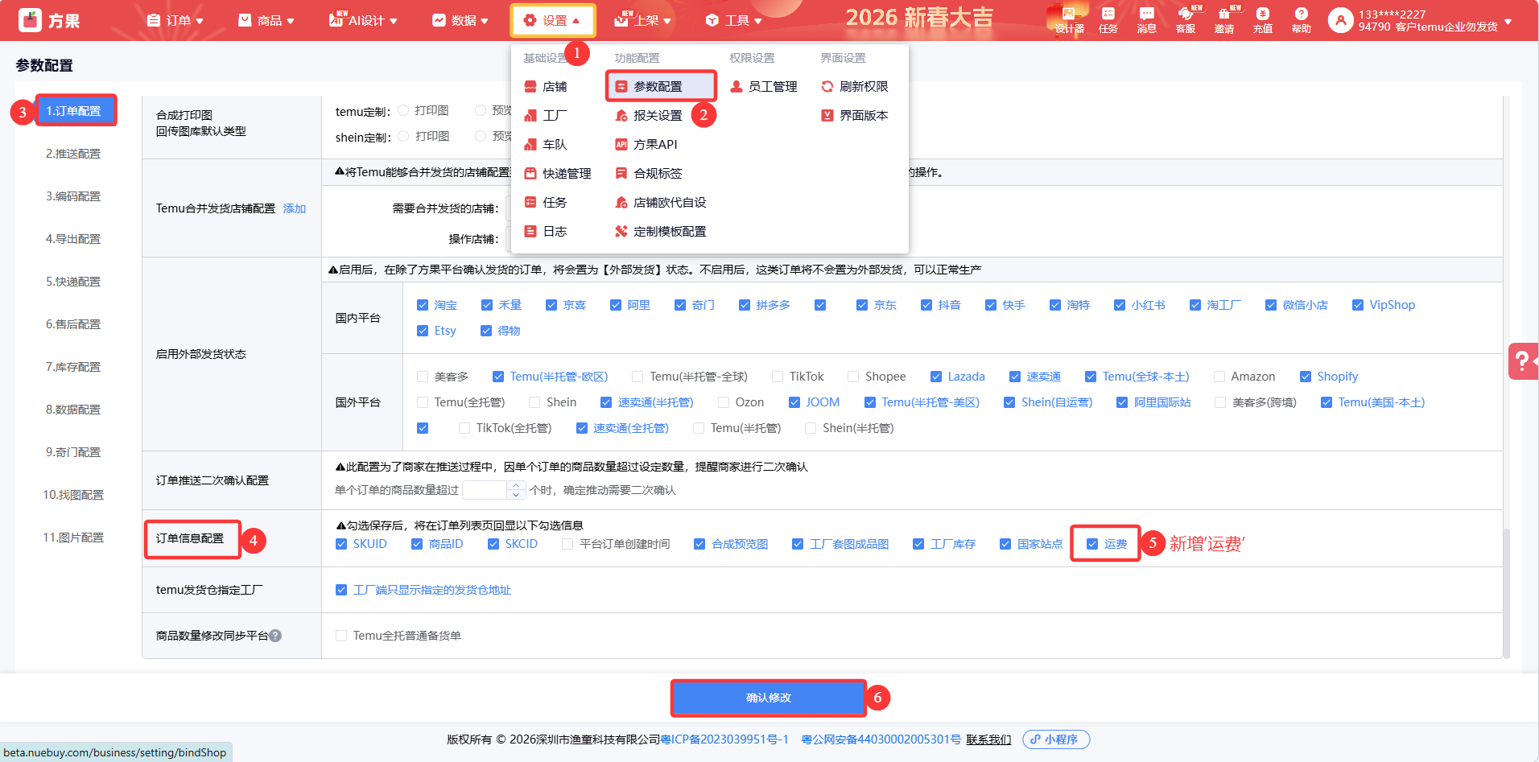This screenshot has height=762, width=1539.
Task: Click the 邀请 invite icon
Action: point(1224,20)
